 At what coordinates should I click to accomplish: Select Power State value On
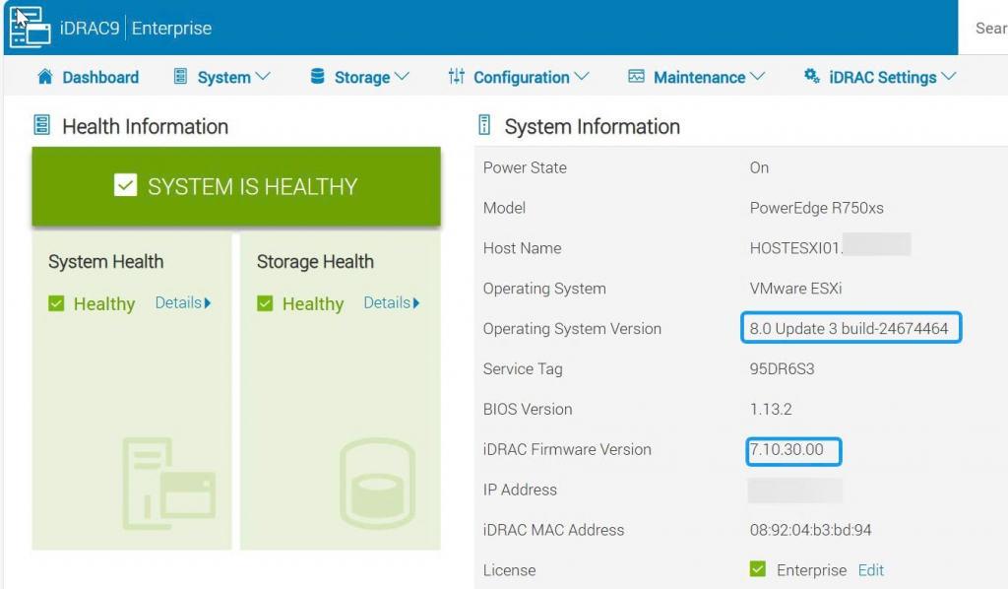click(759, 167)
